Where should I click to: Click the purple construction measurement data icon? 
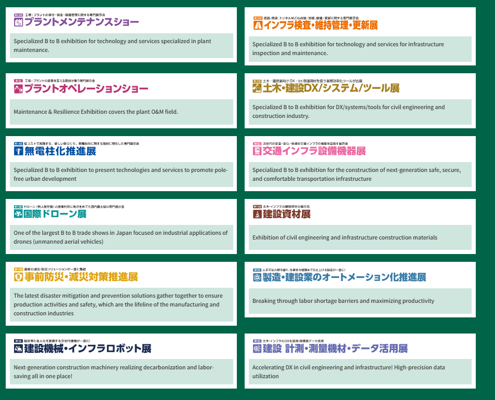coord(257,349)
